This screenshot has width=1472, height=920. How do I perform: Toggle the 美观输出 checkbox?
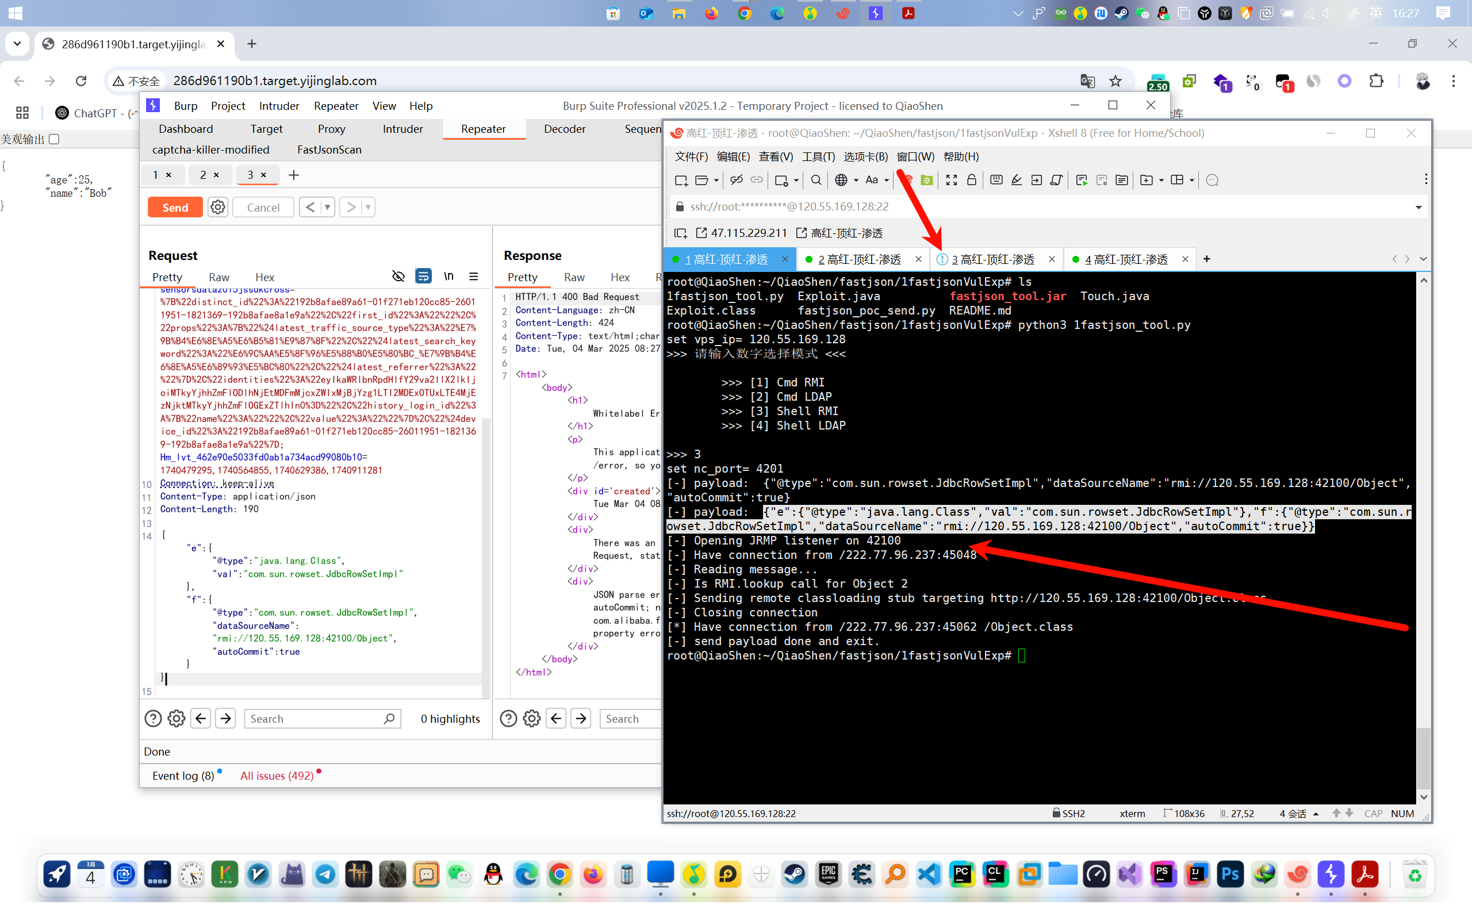point(54,139)
